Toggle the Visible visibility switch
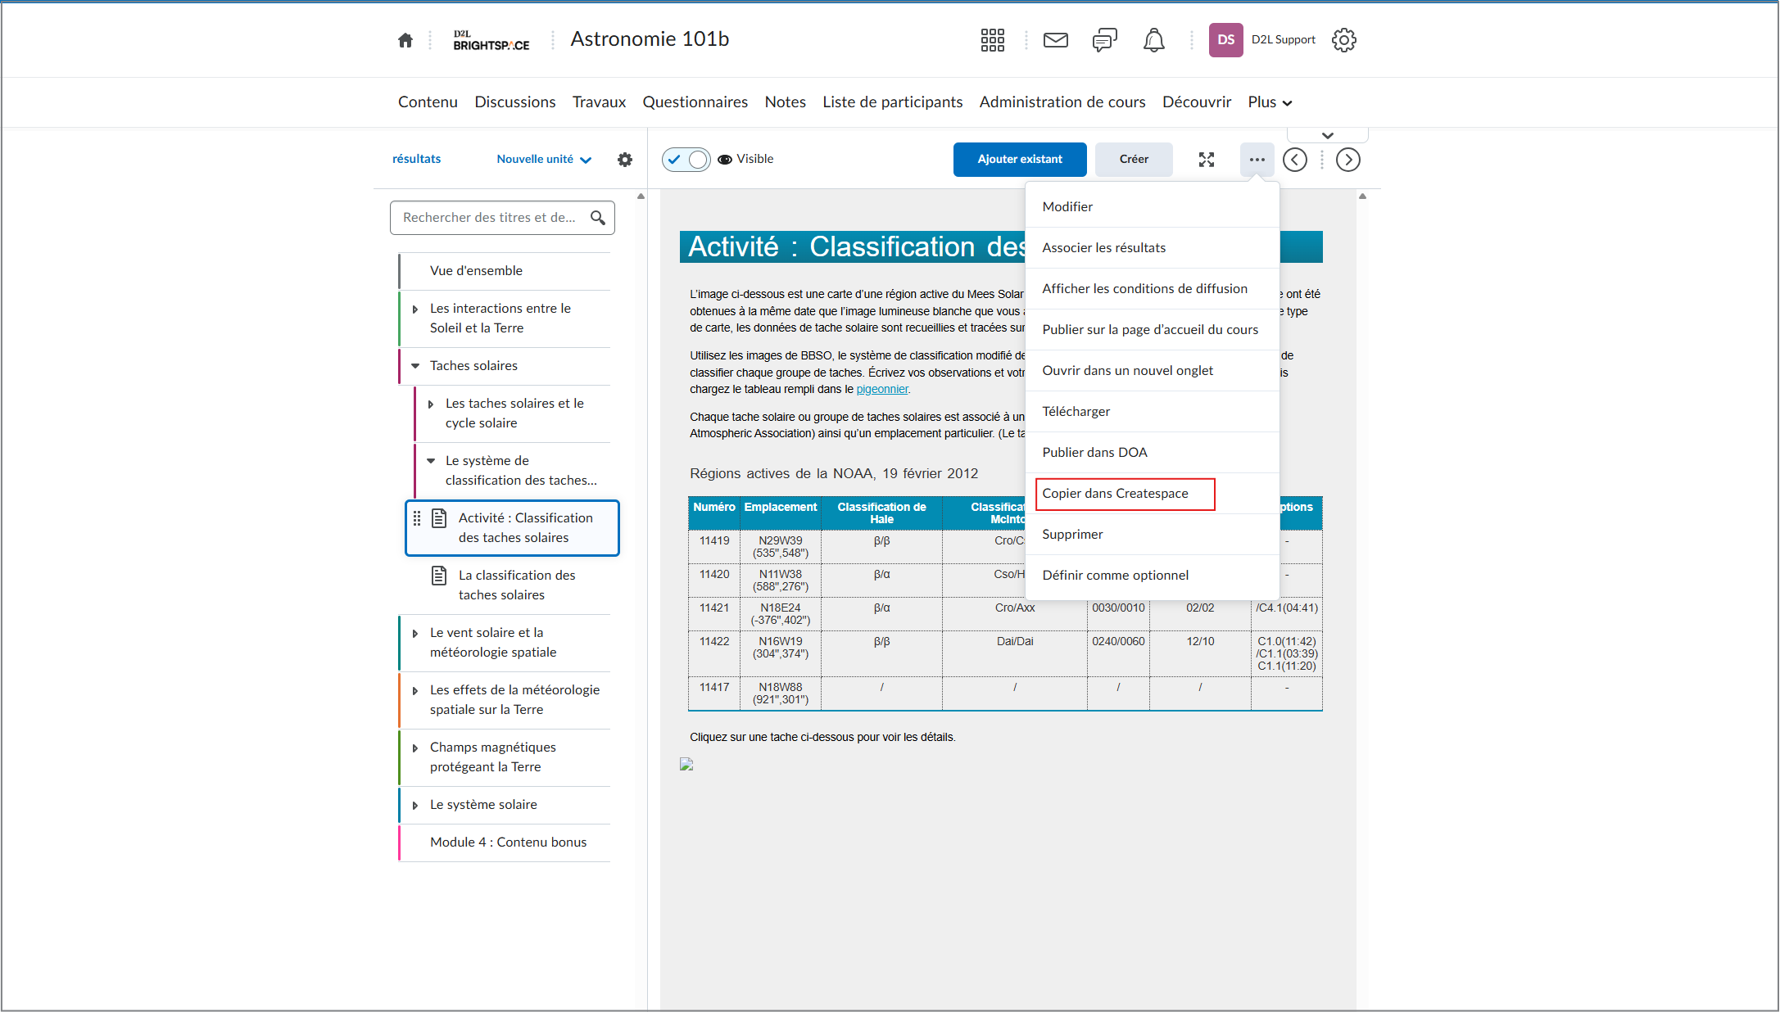Screen dimensions: 1780x1012 [686, 160]
